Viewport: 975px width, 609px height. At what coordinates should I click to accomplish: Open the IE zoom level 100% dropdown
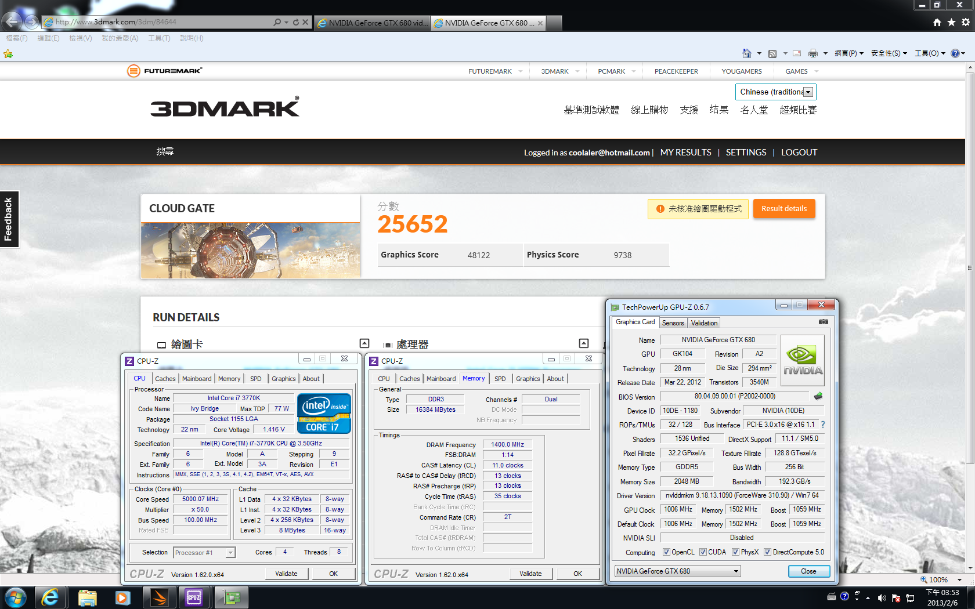[959, 580]
